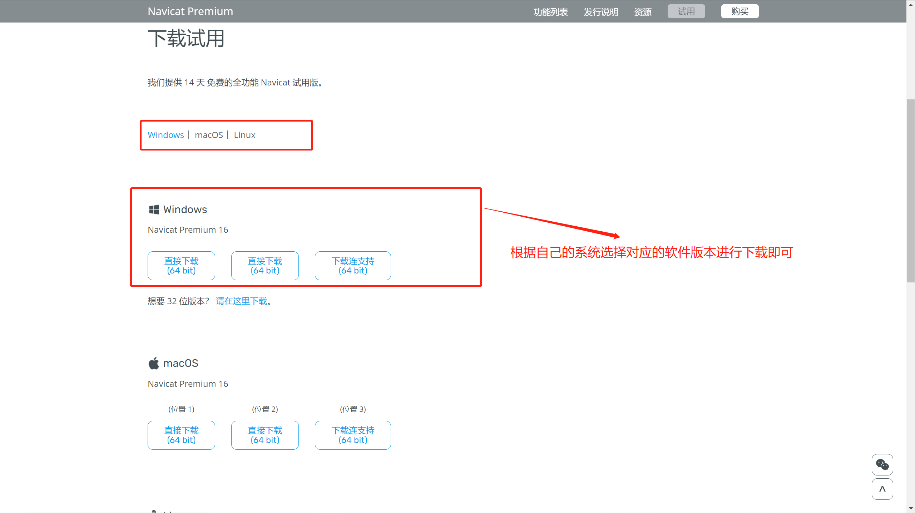Screen dimensions: 915x513
Task: Switch to the macOS platform tab
Action: click(x=209, y=135)
